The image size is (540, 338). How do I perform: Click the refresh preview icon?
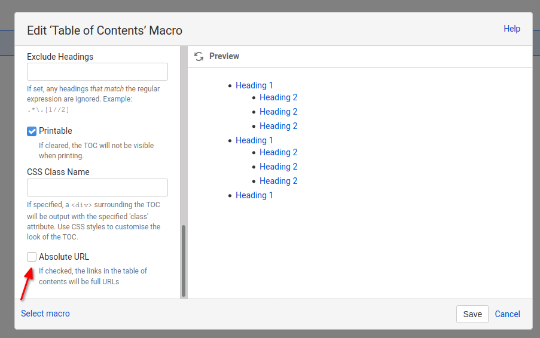tap(199, 56)
